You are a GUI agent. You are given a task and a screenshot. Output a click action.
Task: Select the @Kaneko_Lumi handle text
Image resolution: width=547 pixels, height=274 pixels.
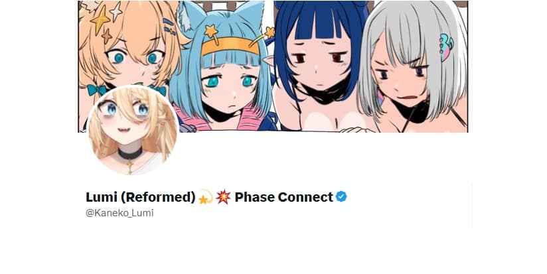click(119, 213)
